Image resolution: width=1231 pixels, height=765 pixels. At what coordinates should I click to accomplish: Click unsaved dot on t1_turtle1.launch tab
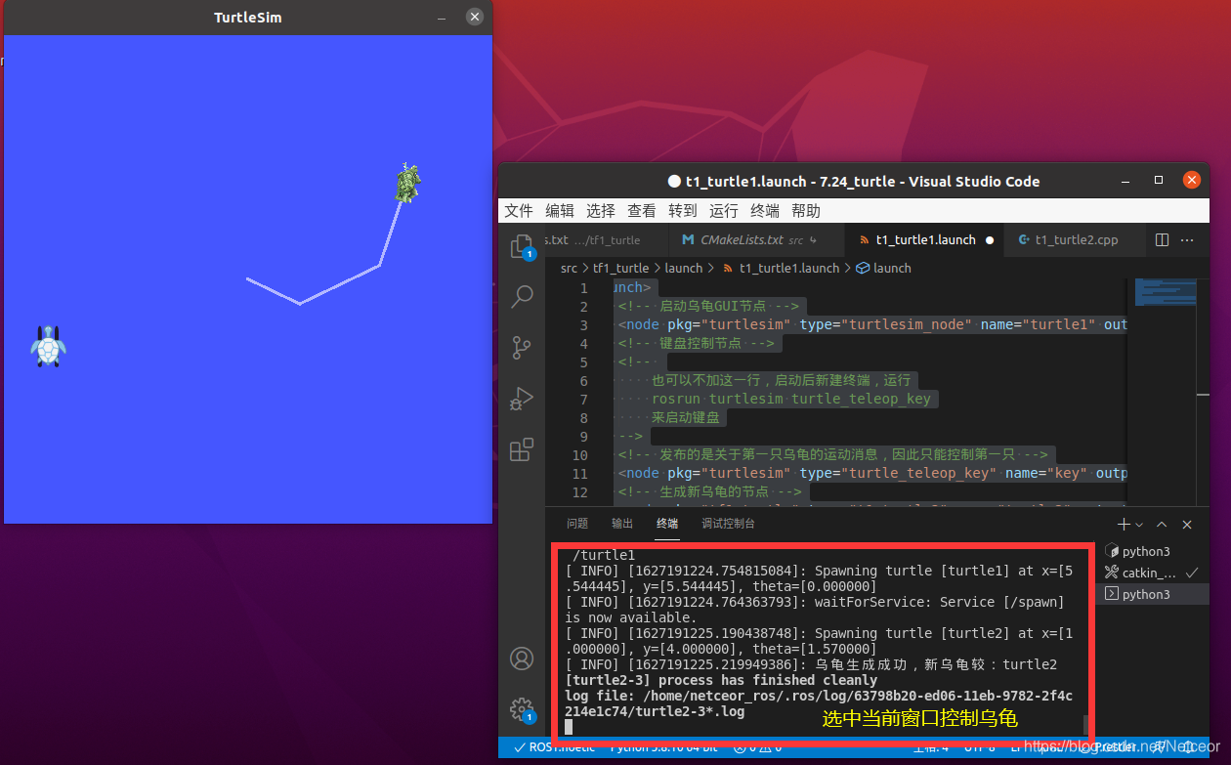990,239
